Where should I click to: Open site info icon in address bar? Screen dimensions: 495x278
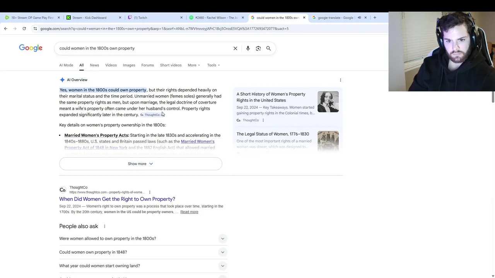35,29
